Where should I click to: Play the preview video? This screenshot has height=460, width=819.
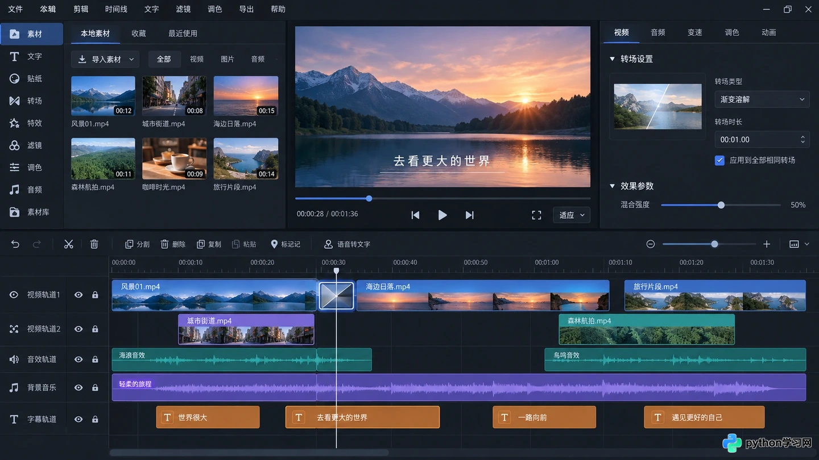point(442,215)
